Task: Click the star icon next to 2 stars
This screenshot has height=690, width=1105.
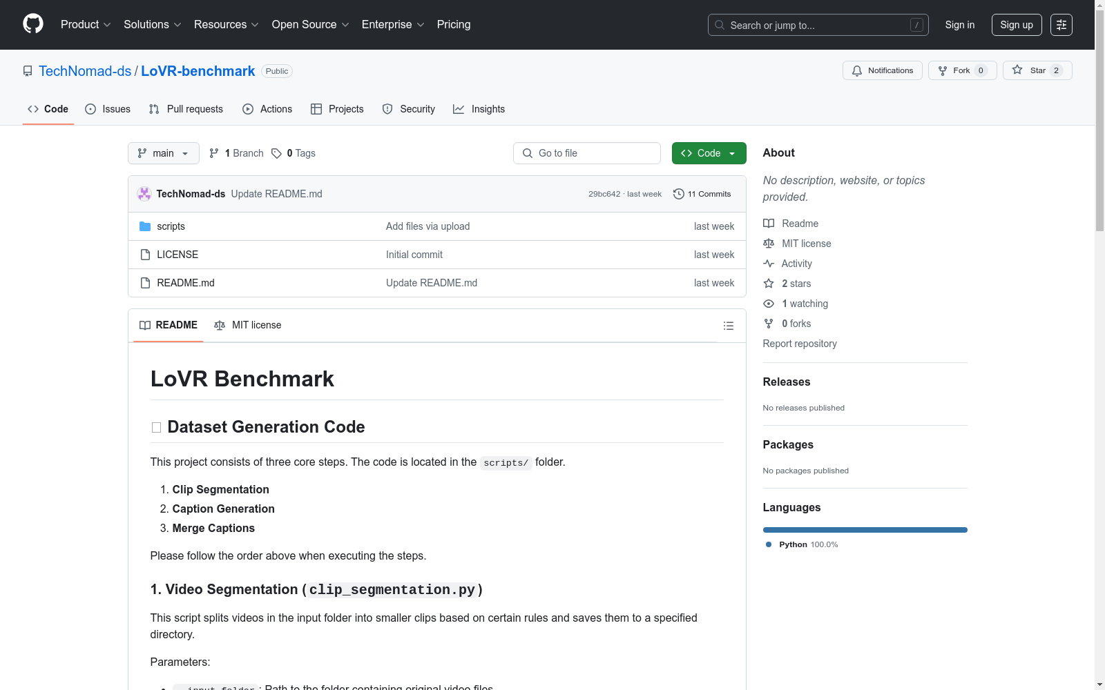Action: click(769, 284)
